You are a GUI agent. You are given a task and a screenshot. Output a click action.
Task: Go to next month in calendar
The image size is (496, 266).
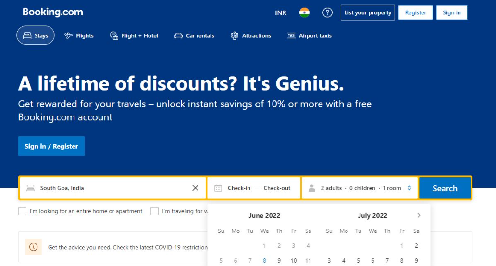(x=419, y=215)
